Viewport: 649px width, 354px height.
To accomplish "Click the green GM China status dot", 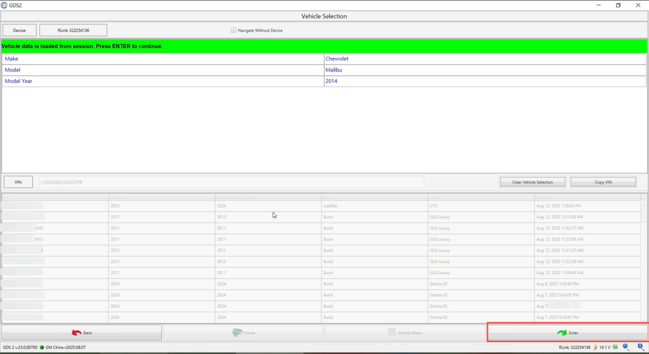I will pos(42,347).
